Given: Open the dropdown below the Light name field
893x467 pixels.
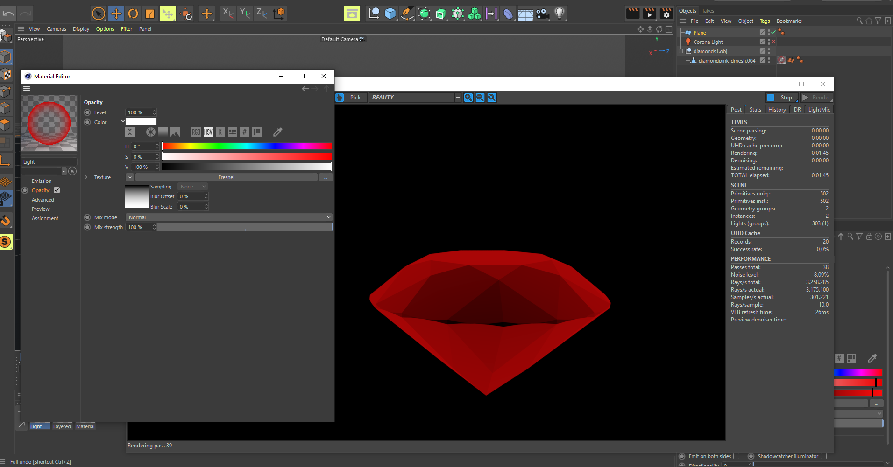Looking at the screenshot, I should (64, 172).
